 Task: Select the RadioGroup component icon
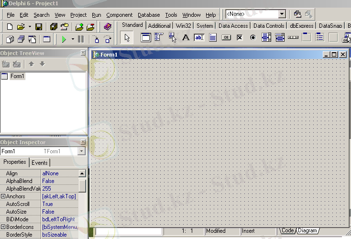[320, 37]
